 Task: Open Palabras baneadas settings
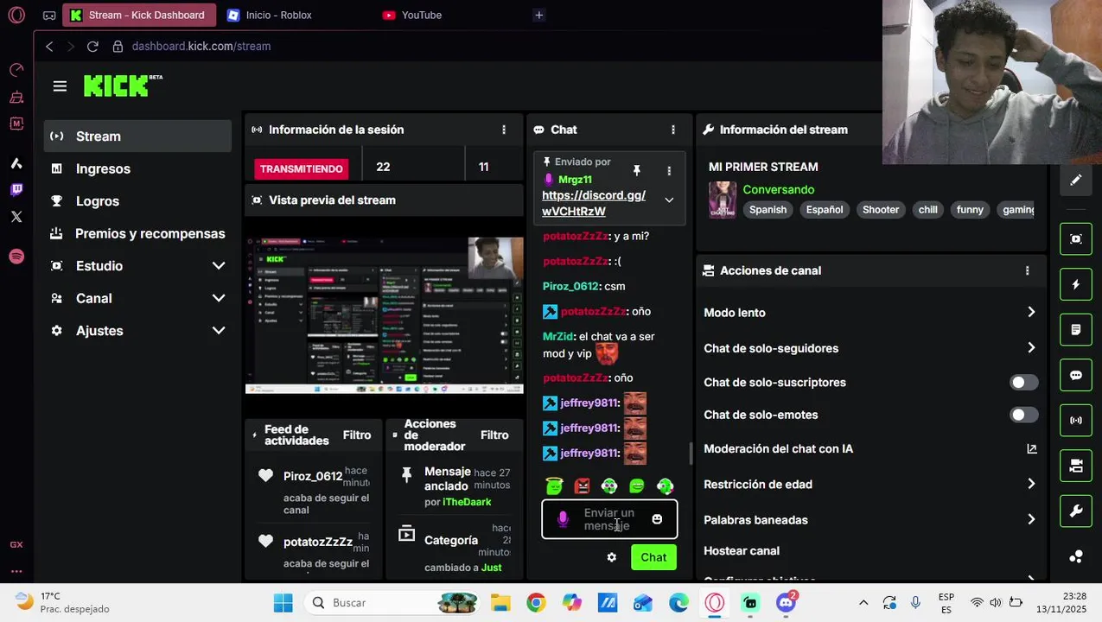[x=870, y=520]
